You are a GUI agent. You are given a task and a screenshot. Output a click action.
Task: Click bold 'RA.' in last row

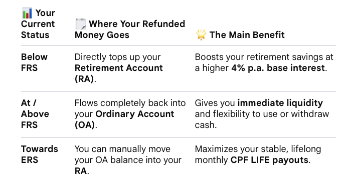[x=82, y=171]
